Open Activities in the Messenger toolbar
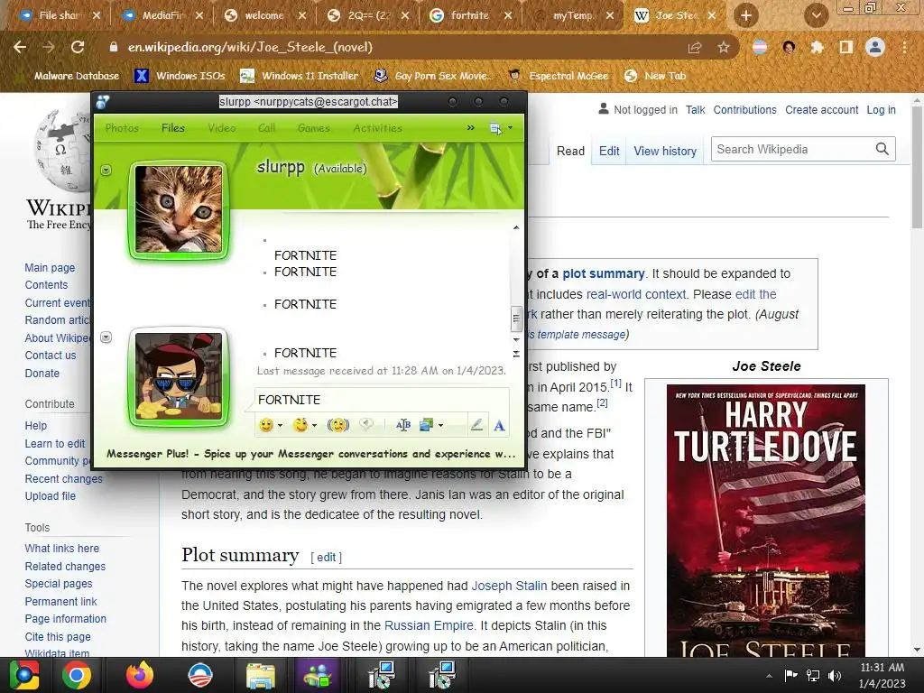Viewport: 924px width, 693px height. tap(378, 128)
